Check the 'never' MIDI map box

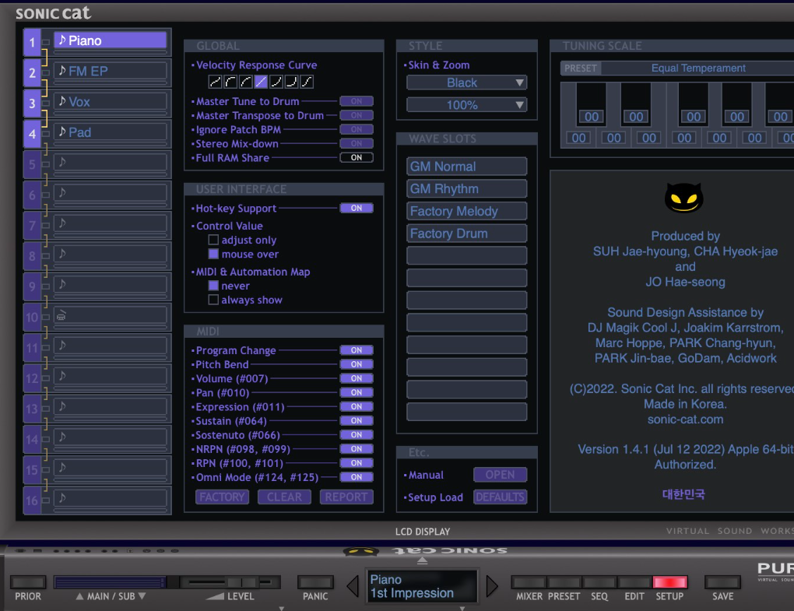[x=214, y=286]
